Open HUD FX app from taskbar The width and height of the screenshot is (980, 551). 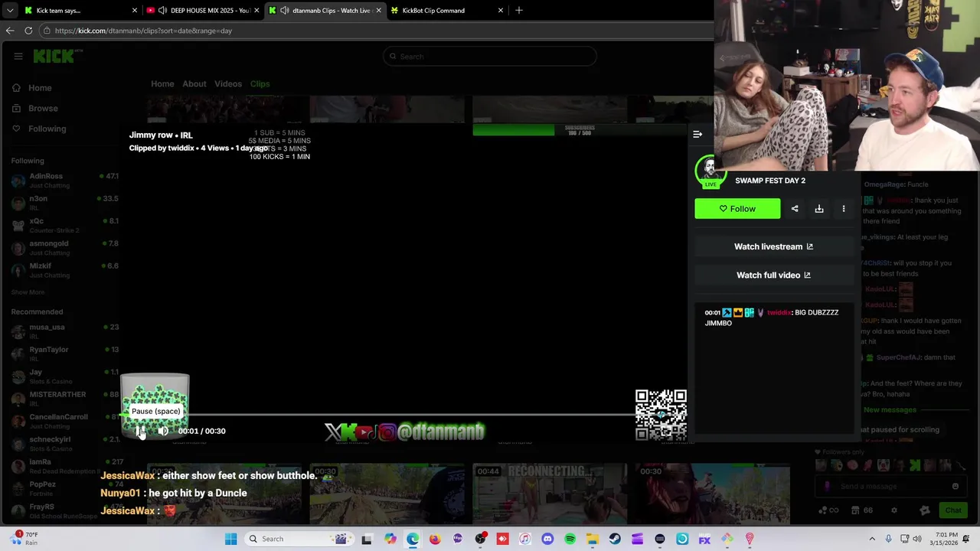click(704, 539)
